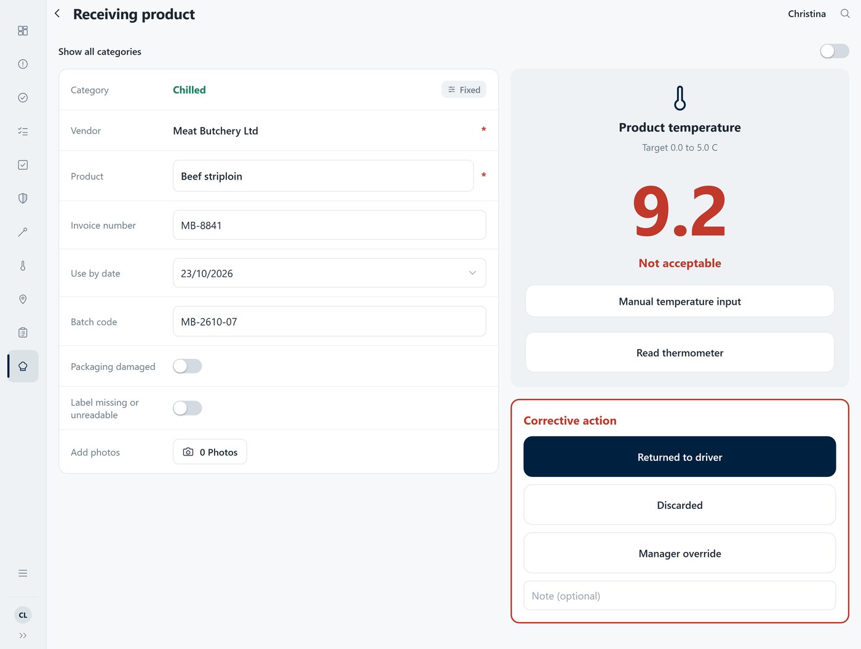Select Returned to driver corrective action
The image size is (861, 649).
click(x=680, y=457)
